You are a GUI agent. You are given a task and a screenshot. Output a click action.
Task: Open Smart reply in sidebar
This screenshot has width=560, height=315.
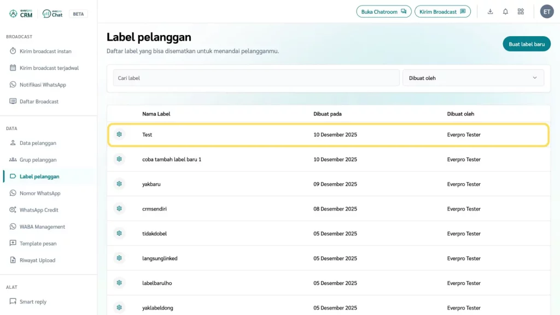pos(33,302)
